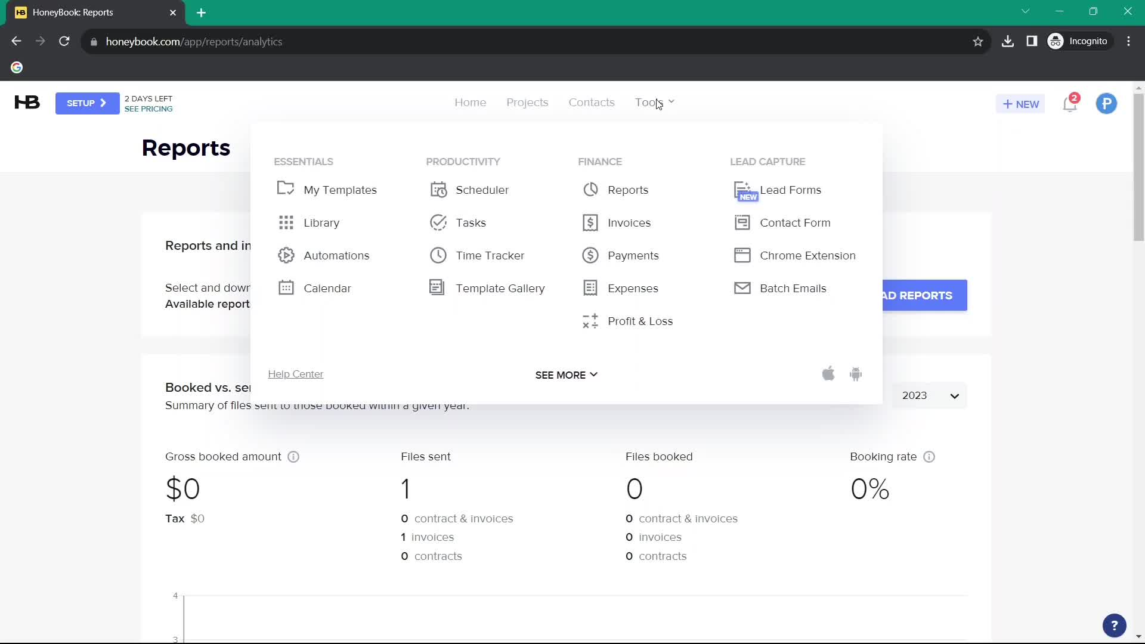Collapse the Tools dropdown menu
This screenshot has width=1145, height=644.
tap(654, 102)
